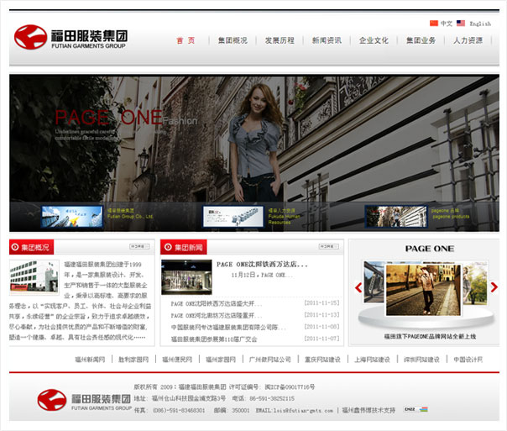Click the Futian Group Co., Ltd banner thumbnail
Viewport: 507px width, 431px height.
tap(72, 217)
